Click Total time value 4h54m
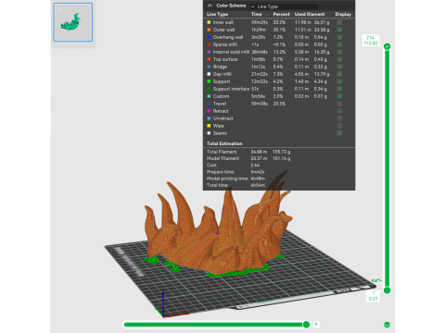 click(x=258, y=185)
